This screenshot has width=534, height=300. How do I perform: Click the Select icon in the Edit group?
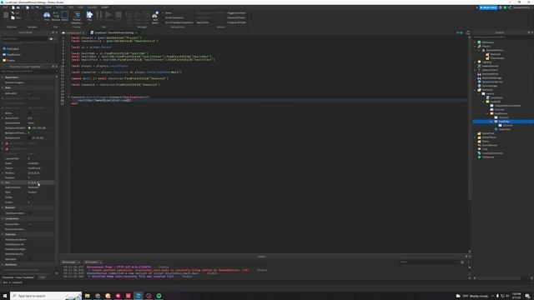tap(65, 15)
